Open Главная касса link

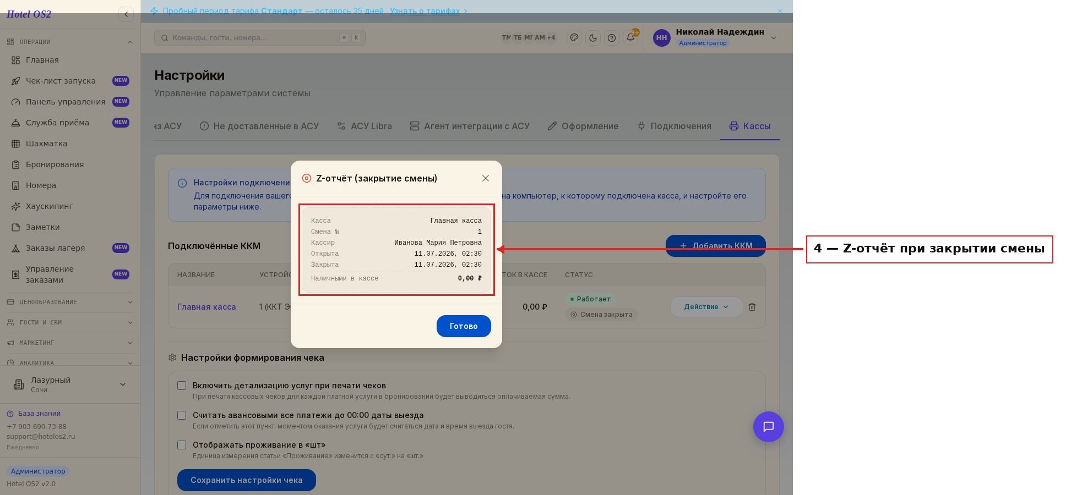point(206,307)
